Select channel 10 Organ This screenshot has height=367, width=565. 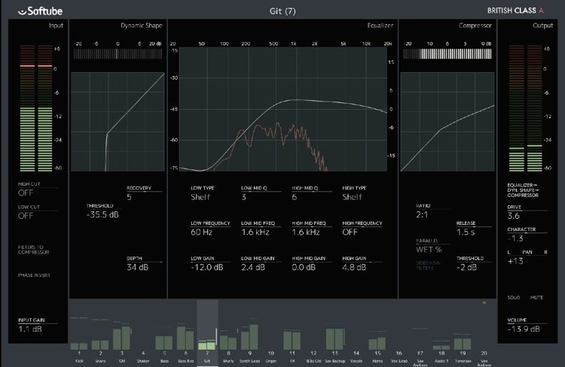[x=271, y=357]
